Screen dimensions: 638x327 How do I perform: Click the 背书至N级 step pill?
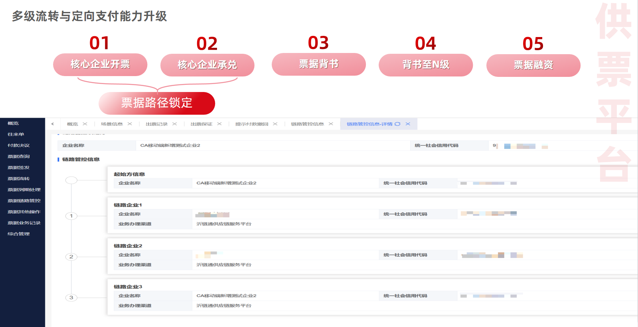click(x=426, y=65)
